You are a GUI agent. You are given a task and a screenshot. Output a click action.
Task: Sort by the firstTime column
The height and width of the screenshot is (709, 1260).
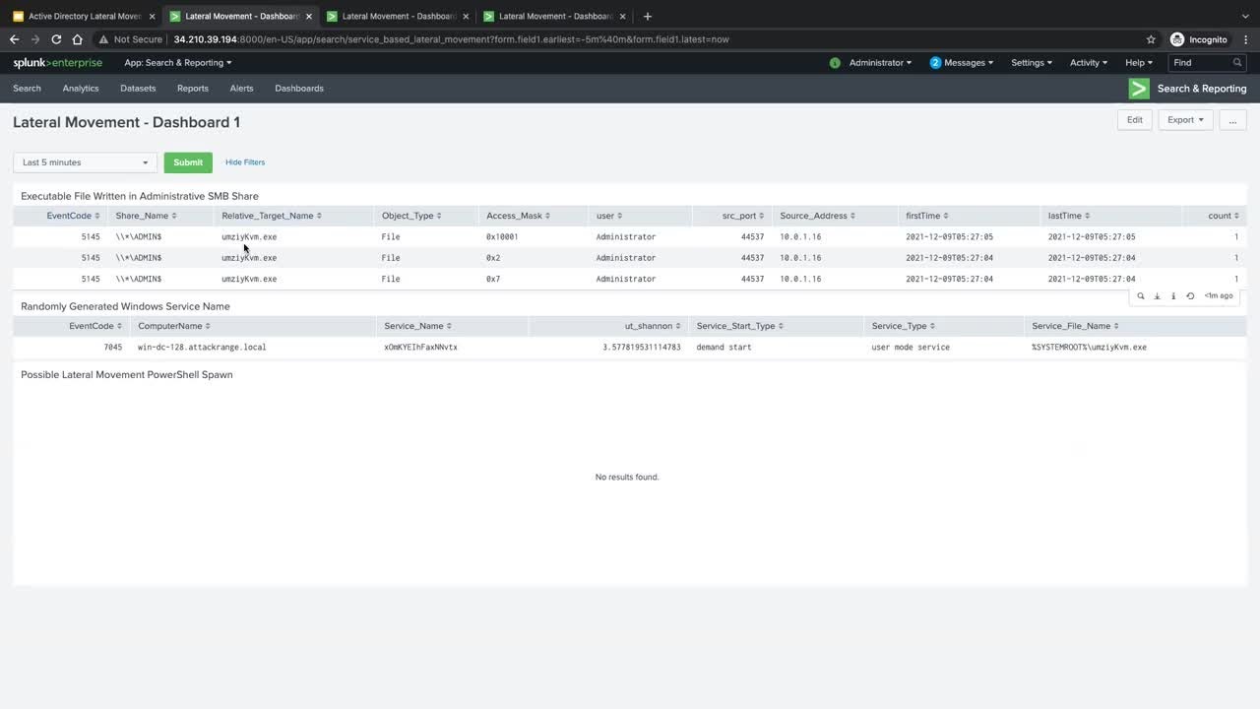coord(927,216)
